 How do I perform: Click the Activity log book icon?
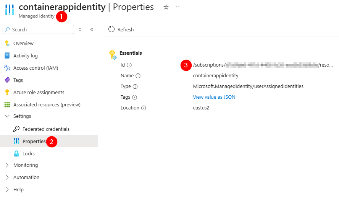coord(7,55)
